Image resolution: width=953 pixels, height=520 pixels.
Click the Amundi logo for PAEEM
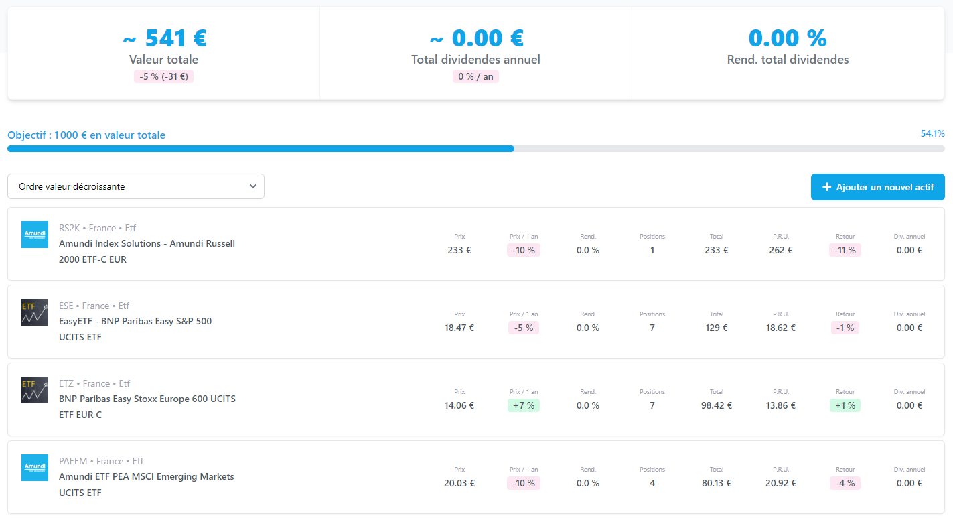[x=35, y=468]
